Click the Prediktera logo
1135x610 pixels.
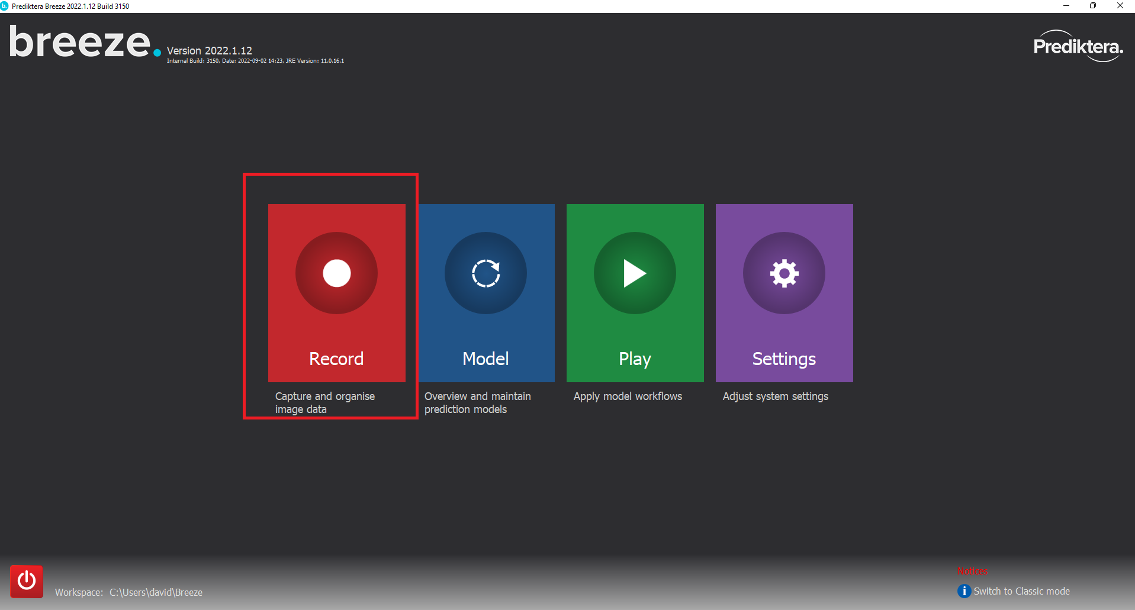click(1078, 46)
